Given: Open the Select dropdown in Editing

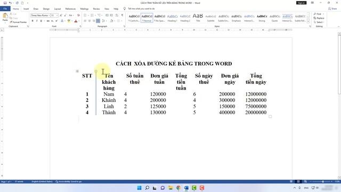Looking at the screenshot, I should [x=319, y=22].
